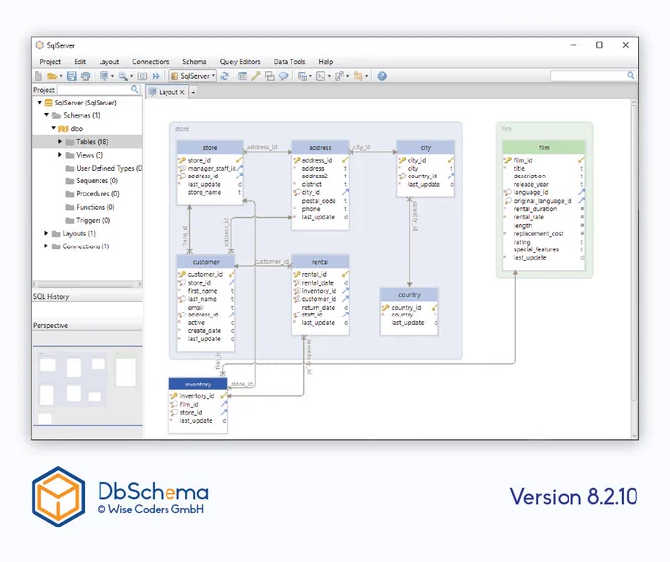Open dropdown arrow beside Open folder icon
670x562 pixels.
click(61, 76)
